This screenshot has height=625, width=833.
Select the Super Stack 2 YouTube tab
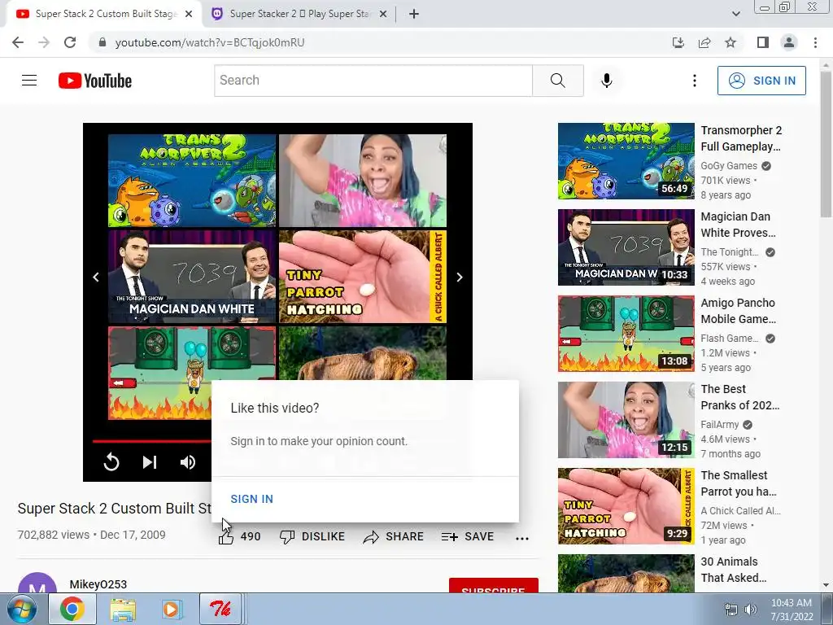tap(105, 14)
